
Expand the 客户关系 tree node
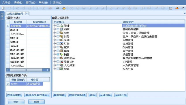(x=55, y=58)
